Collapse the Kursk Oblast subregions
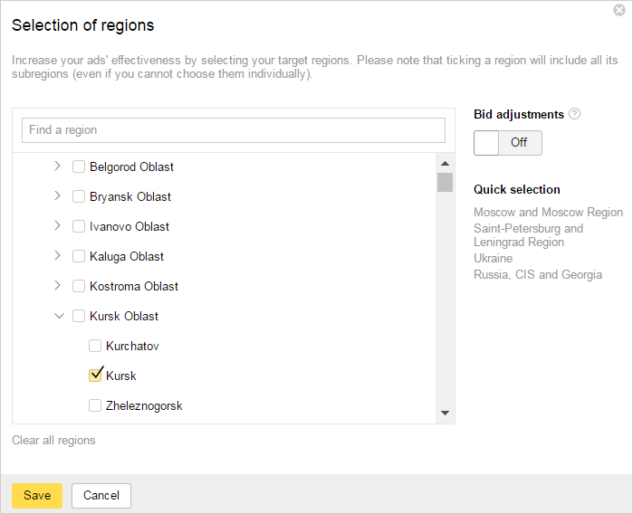 (x=59, y=316)
